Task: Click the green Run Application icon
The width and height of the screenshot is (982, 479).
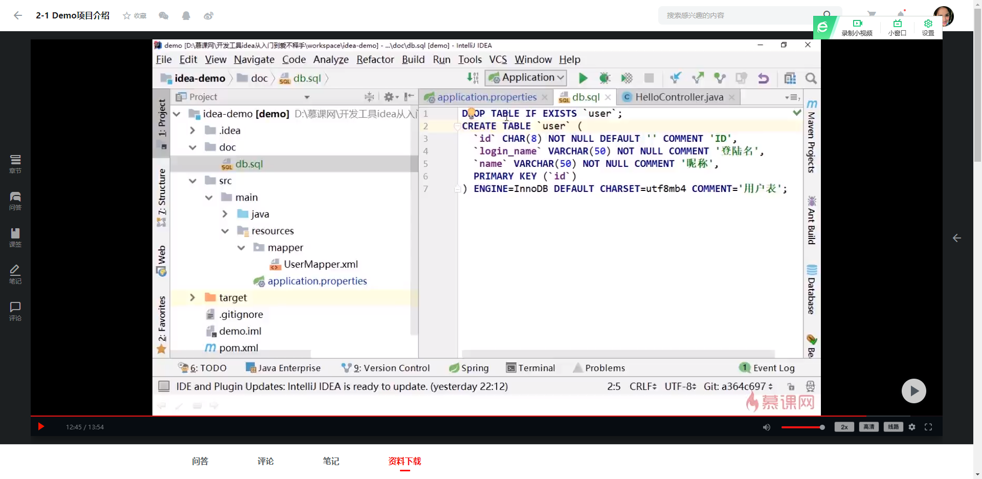Action: [x=583, y=78]
